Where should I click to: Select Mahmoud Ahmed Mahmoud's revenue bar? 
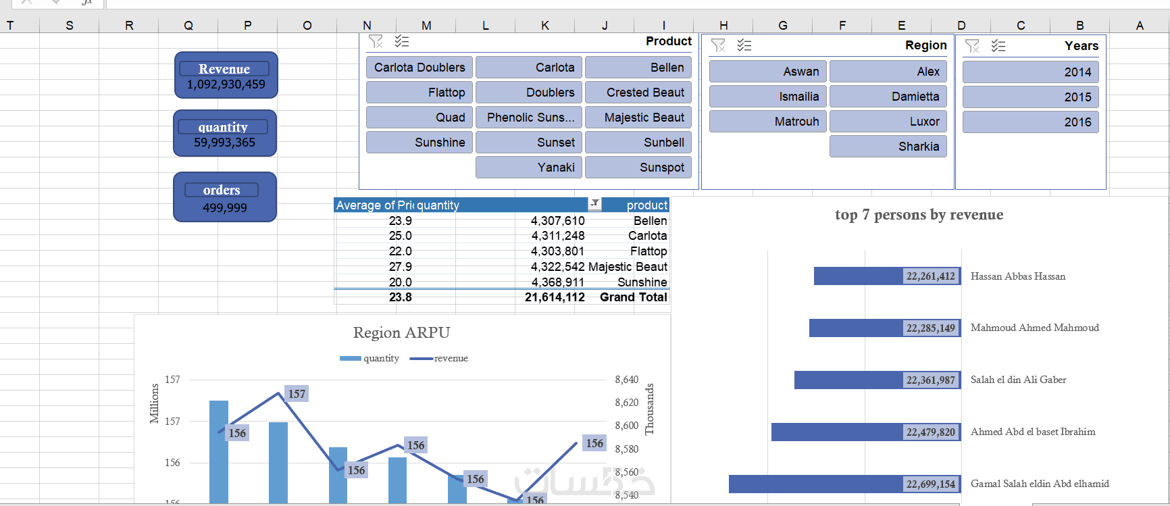pyautogui.click(x=885, y=328)
